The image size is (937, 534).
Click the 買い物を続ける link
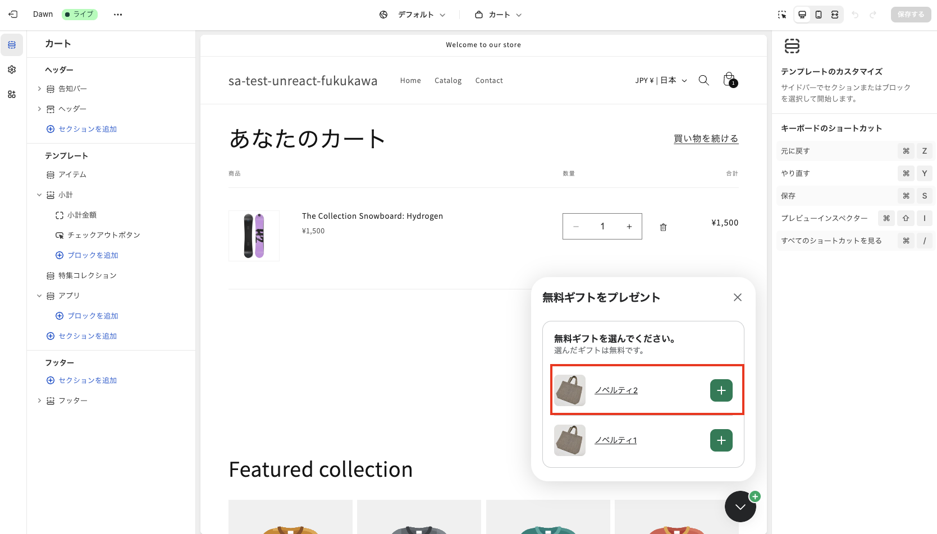point(706,138)
